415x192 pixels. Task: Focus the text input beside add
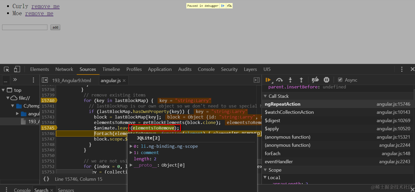pyautogui.click(x=25, y=27)
